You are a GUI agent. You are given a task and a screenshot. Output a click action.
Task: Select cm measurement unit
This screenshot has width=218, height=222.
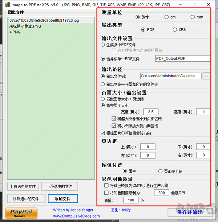[x=166, y=17]
